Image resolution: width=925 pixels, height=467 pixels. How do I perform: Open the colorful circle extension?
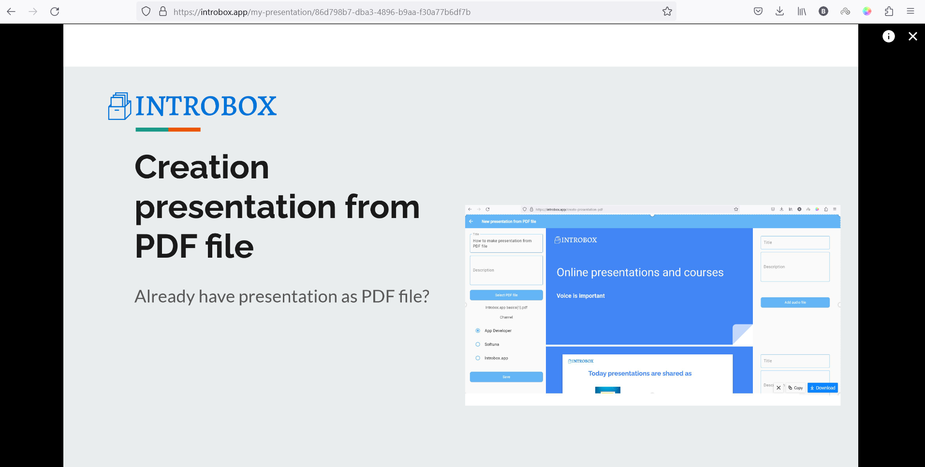867,12
